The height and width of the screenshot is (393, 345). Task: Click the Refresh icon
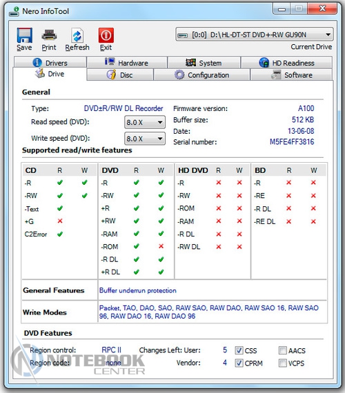click(x=77, y=35)
